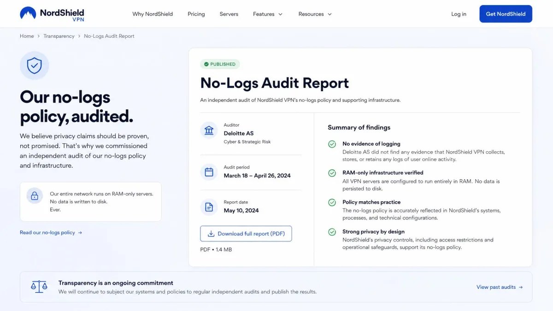Viewport: 553px width, 311px height.
Task: Click No-Logs Audit Report breadcrumb
Action: click(x=109, y=36)
